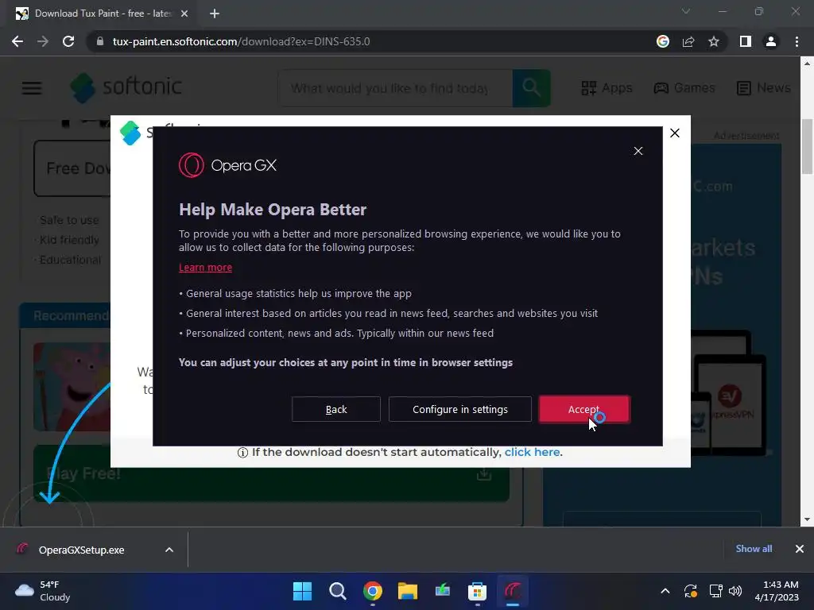814x610 pixels.
Task: Expand OperaGXSetup.exe download options chevron
Action: pyautogui.click(x=169, y=550)
